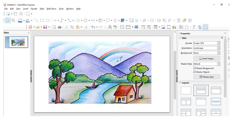Click the Zoom & Pan magnifier tool

[13, 21]
